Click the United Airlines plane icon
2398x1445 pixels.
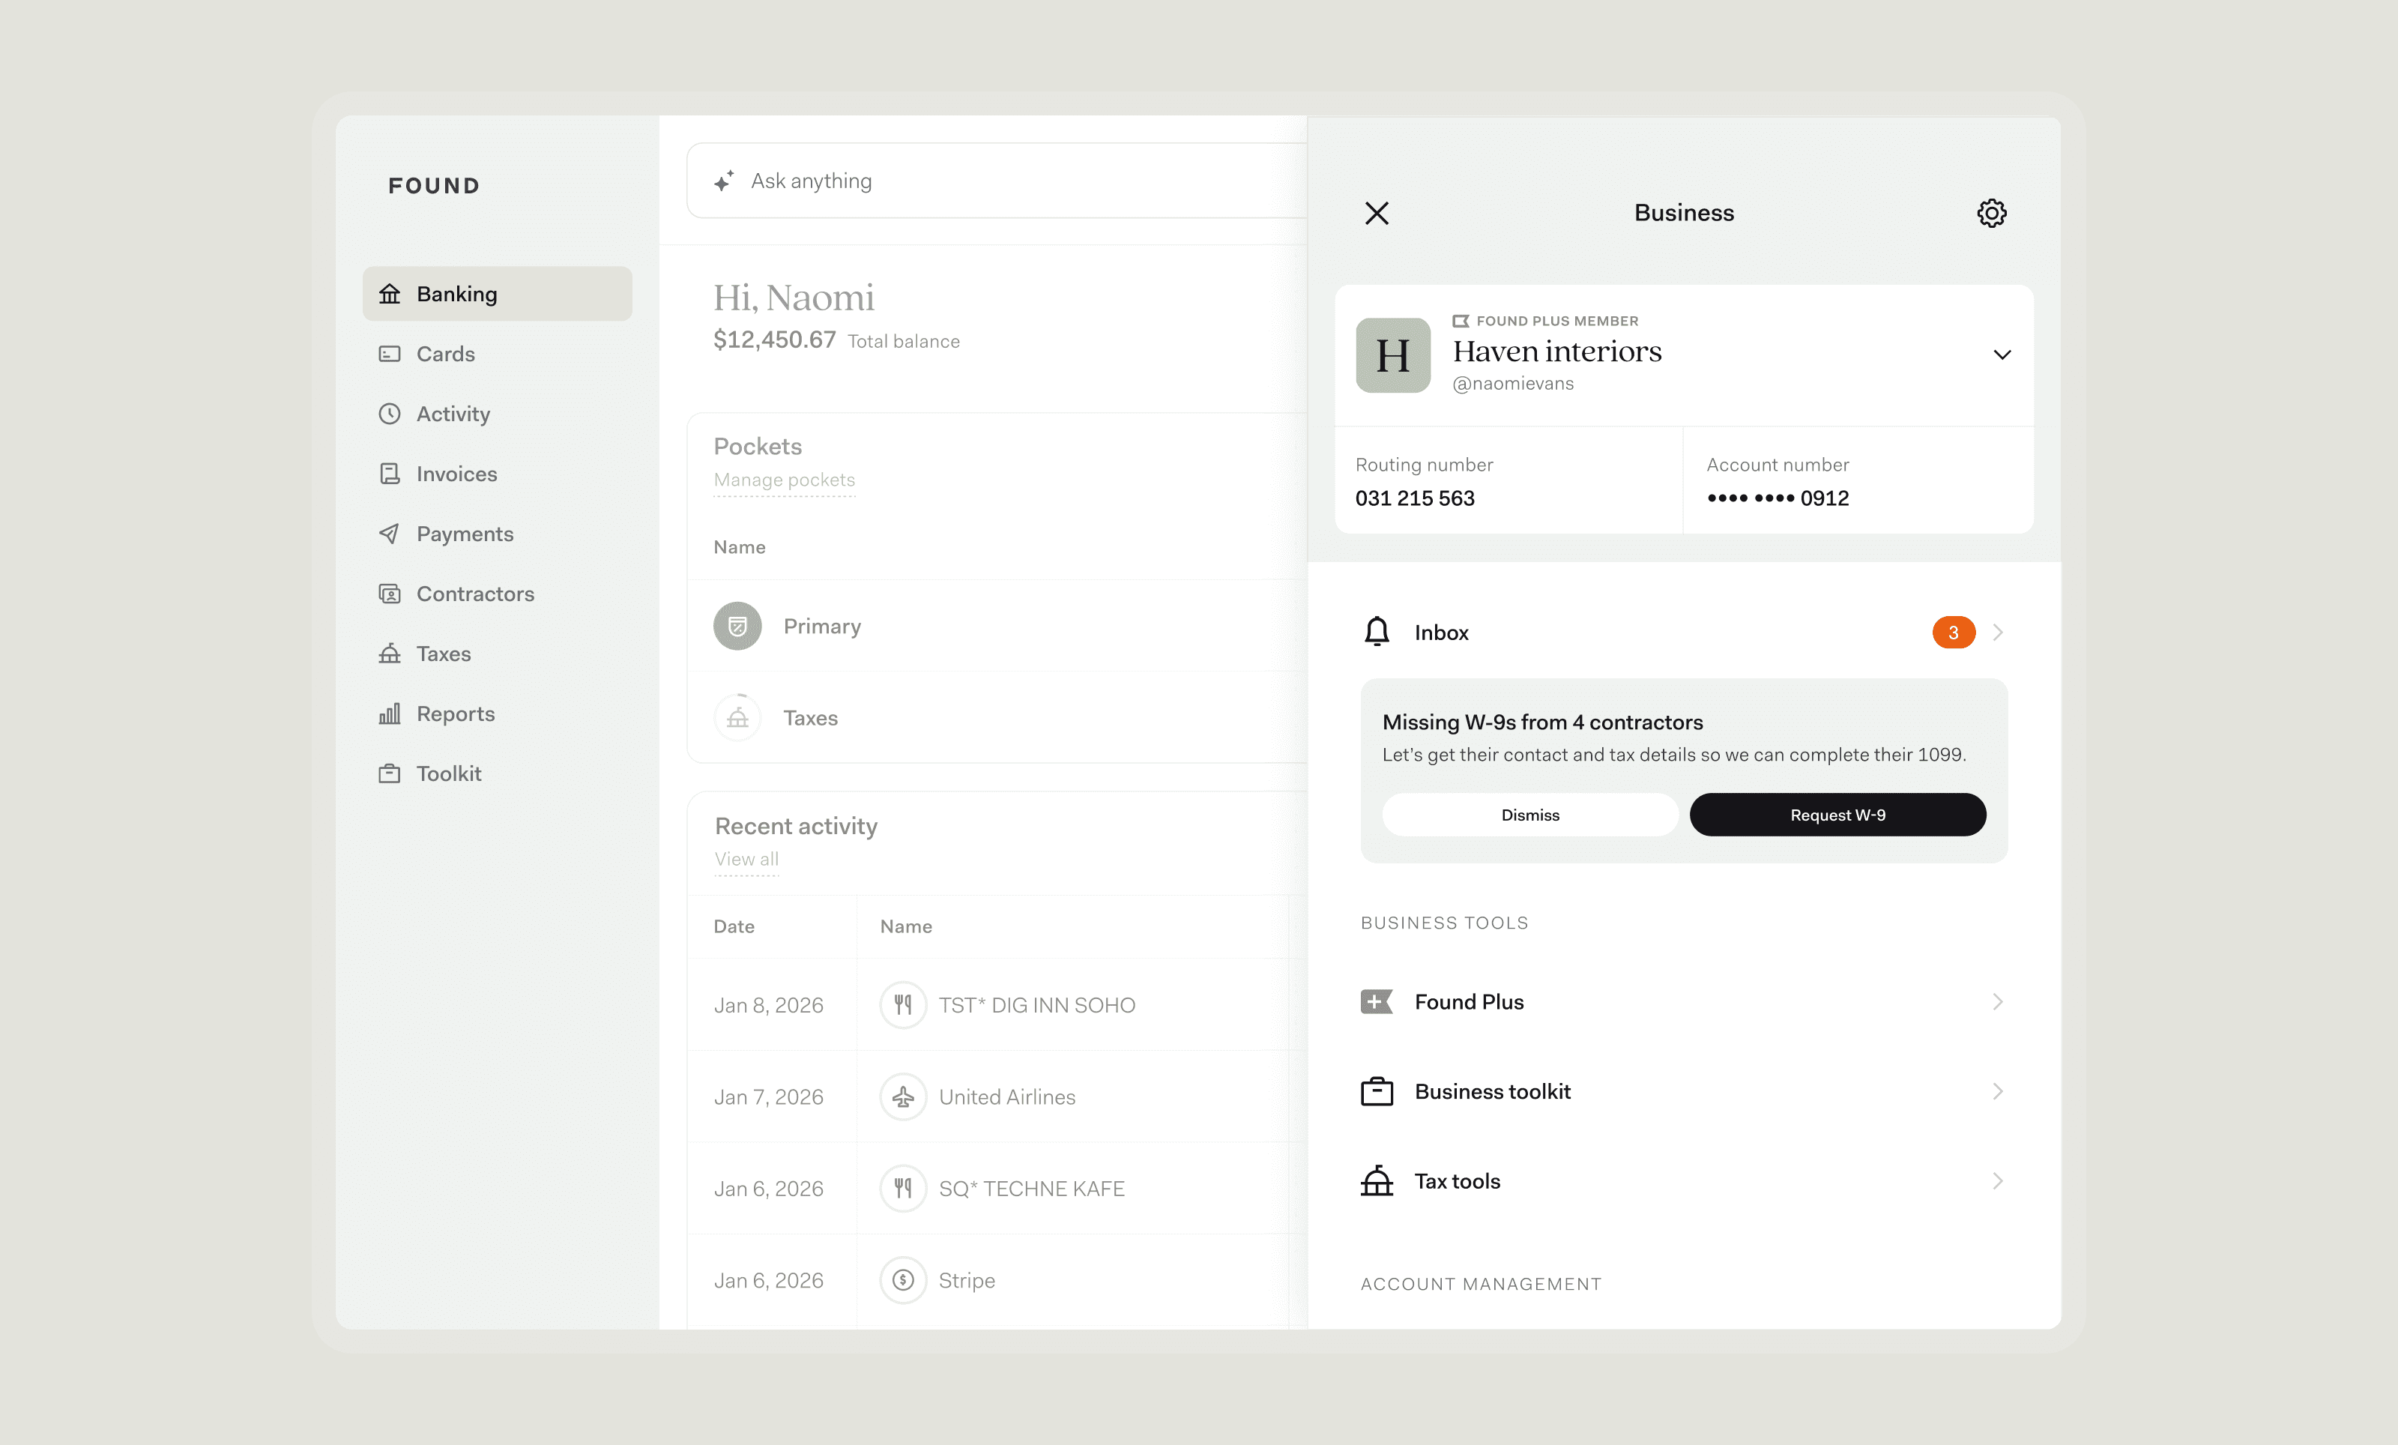903,1096
